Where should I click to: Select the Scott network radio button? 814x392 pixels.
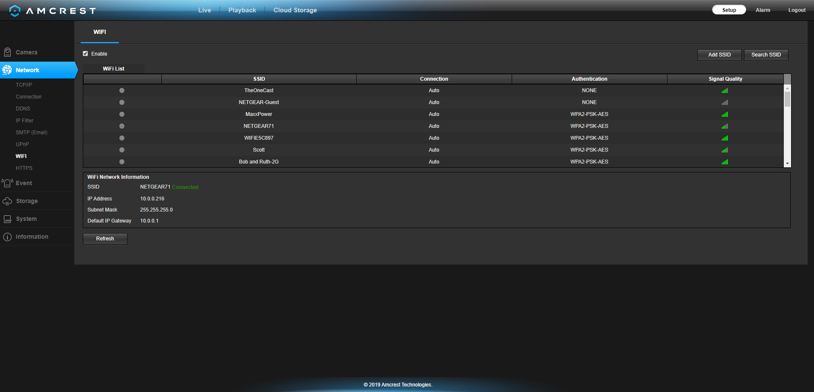point(122,150)
